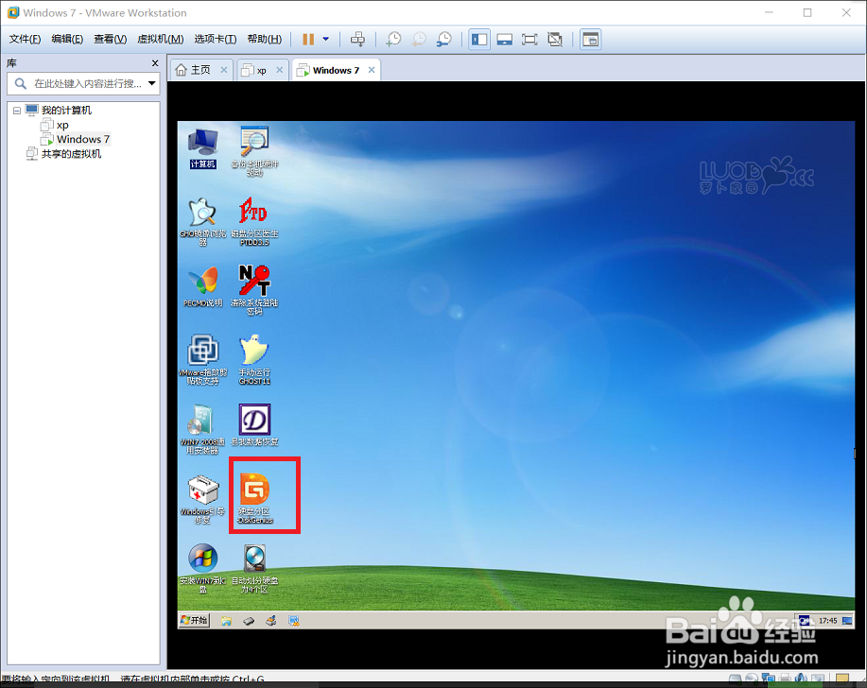Open the snapshot manager toolbar icon

pos(444,40)
